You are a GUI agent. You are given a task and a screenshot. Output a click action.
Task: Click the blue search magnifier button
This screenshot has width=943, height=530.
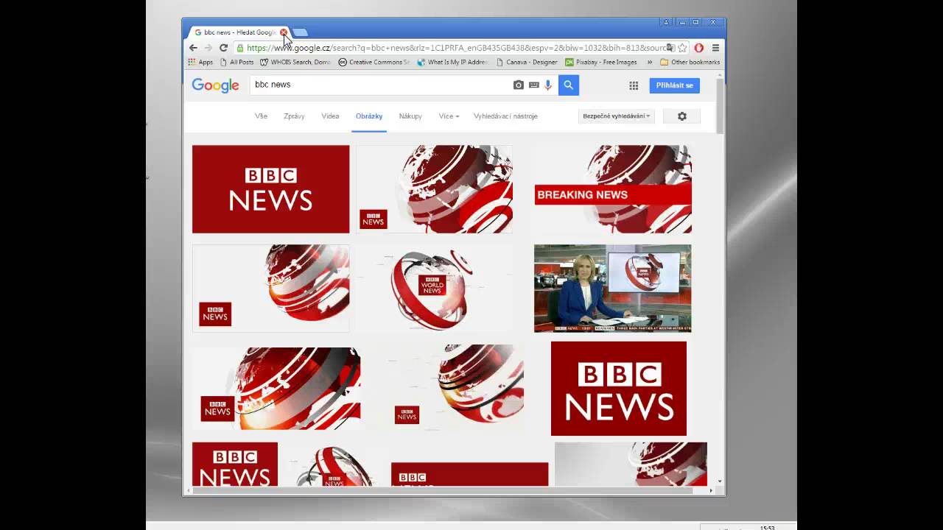[568, 85]
